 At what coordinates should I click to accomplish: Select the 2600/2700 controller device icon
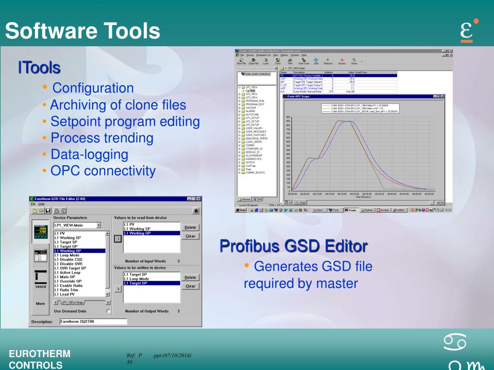click(41, 232)
